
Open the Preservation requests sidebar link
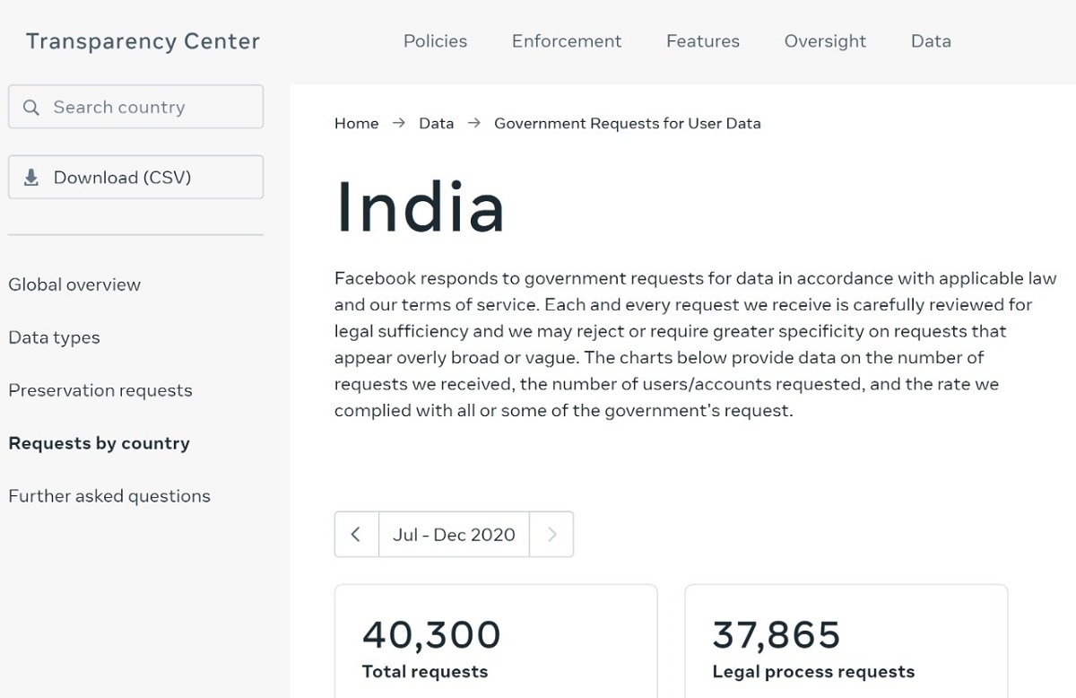point(100,390)
